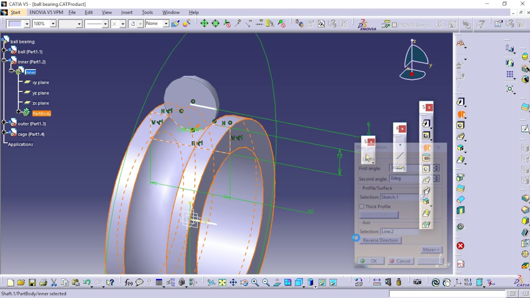Viewport: 530px width, 298px height.
Task: Toggle the ENOVIA Search checkbox
Action: click(394, 25)
